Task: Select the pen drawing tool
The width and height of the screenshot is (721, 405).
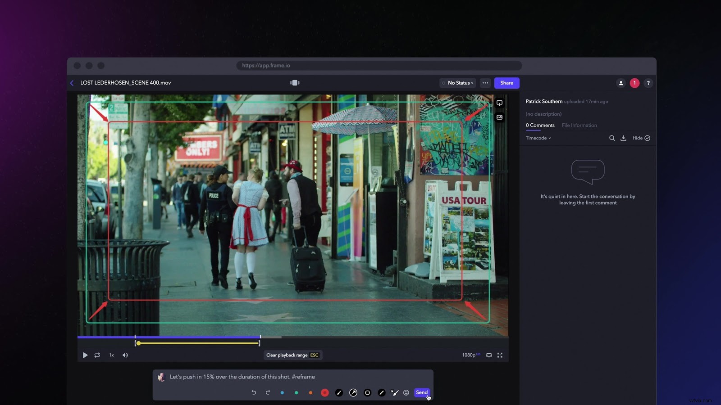Action: 339,392
